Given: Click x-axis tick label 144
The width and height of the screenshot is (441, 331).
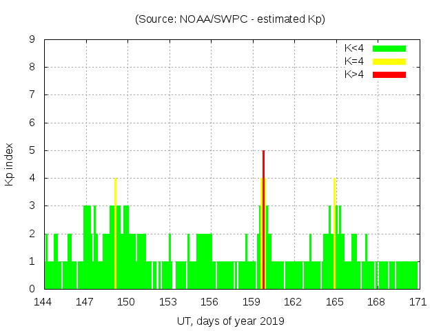Looking at the screenshot, I should point(44,302).
